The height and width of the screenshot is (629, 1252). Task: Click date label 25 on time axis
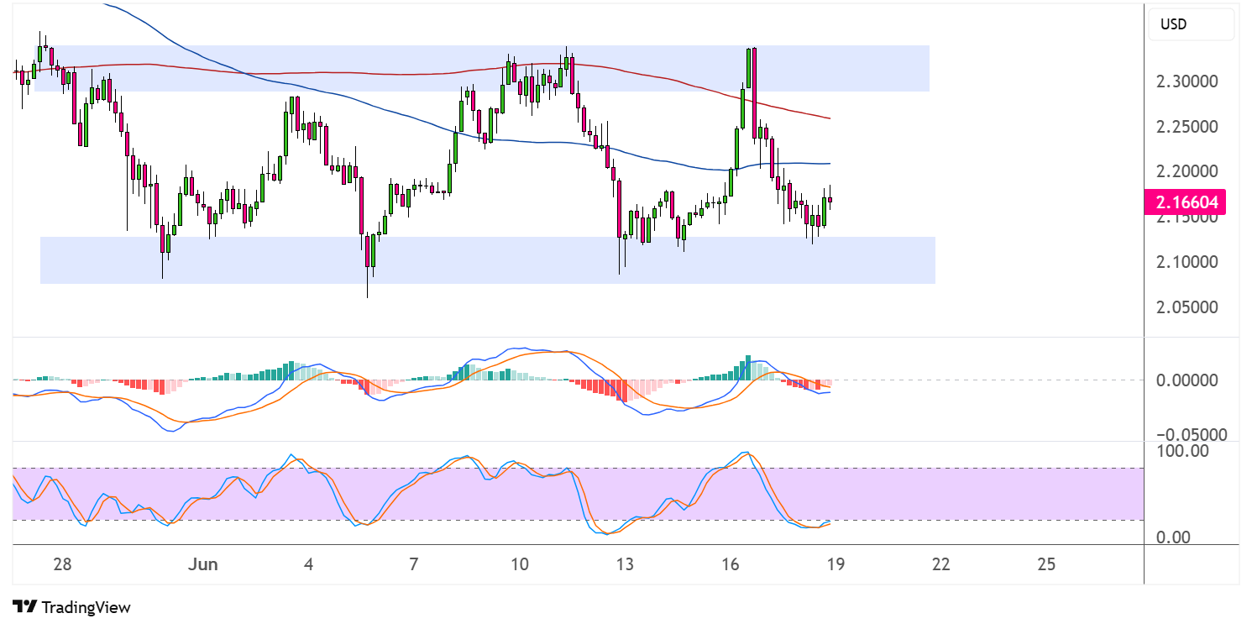[1046, 564]
